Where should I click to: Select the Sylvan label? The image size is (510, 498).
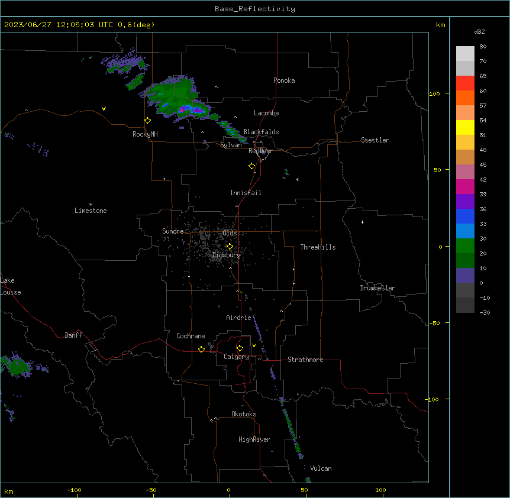pos(231,145)
